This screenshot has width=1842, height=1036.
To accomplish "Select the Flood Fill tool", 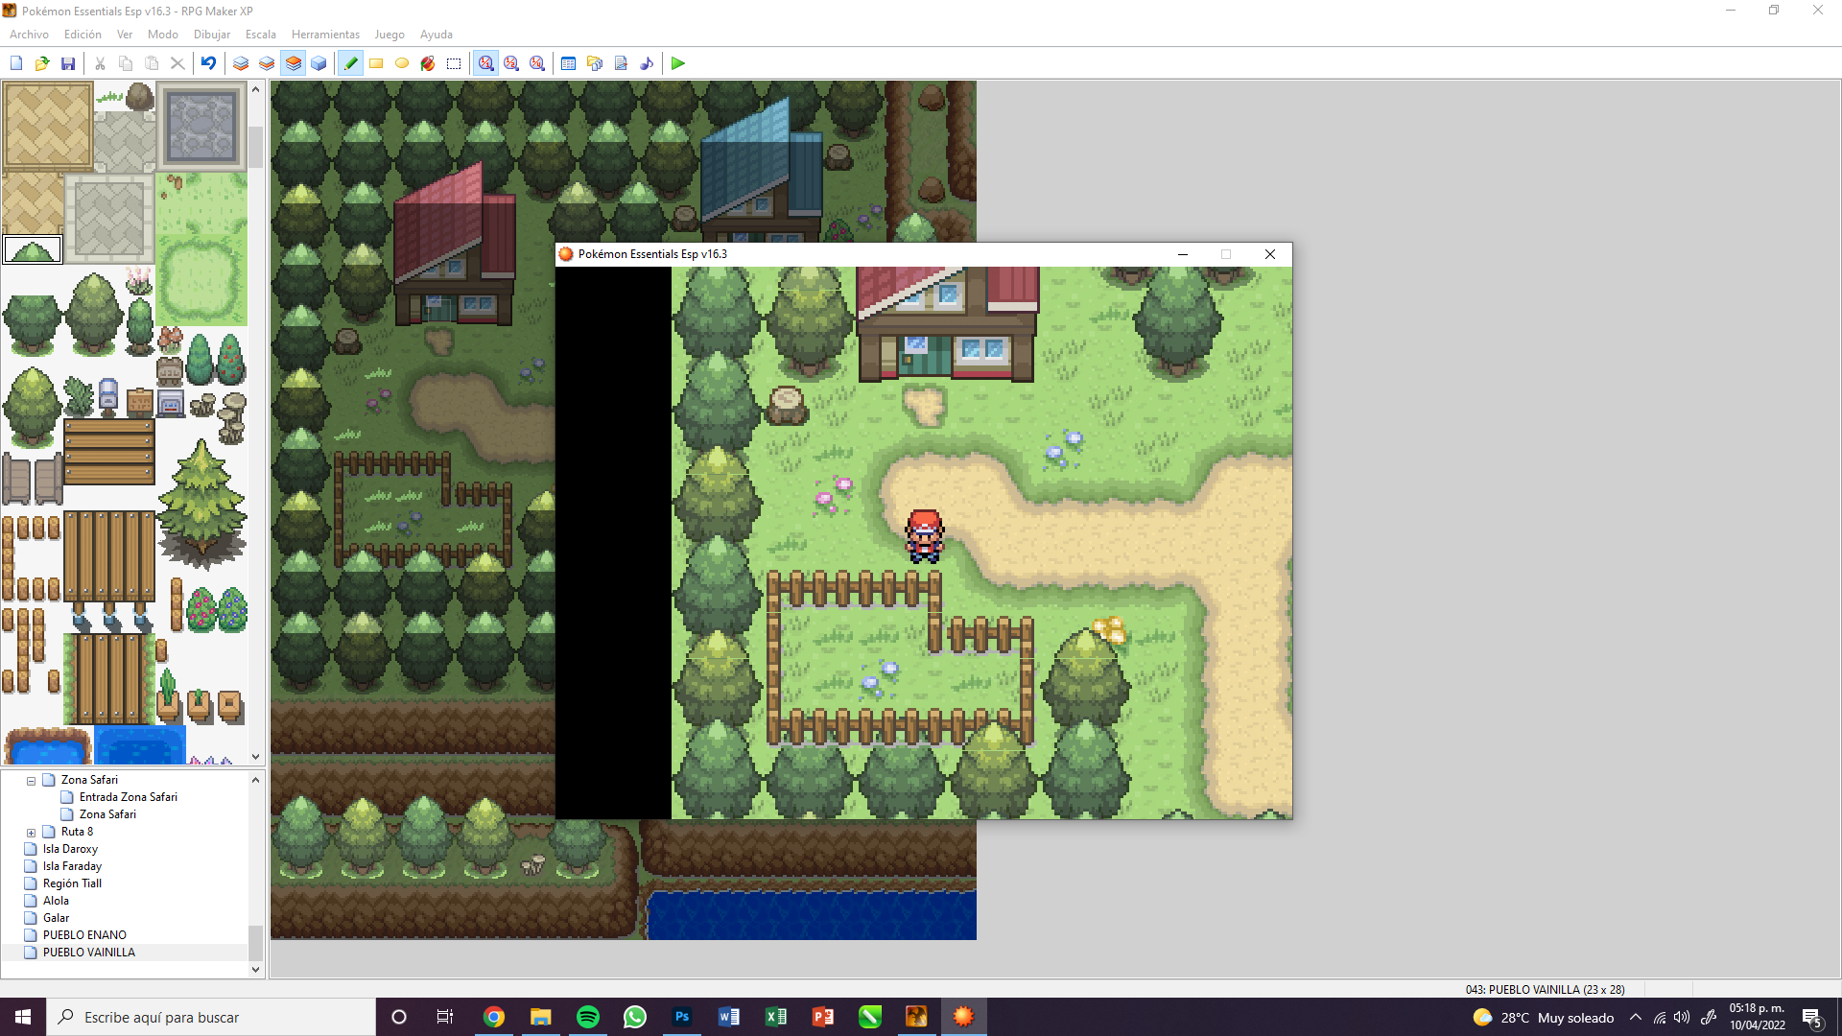I will click(428, 63).
